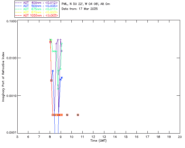Click the x-axis tick label 18
Viewport: 185px width, 148px height.
[x=158, y=137]
